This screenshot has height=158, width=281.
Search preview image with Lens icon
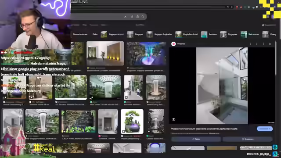click(x=174, y=119)
